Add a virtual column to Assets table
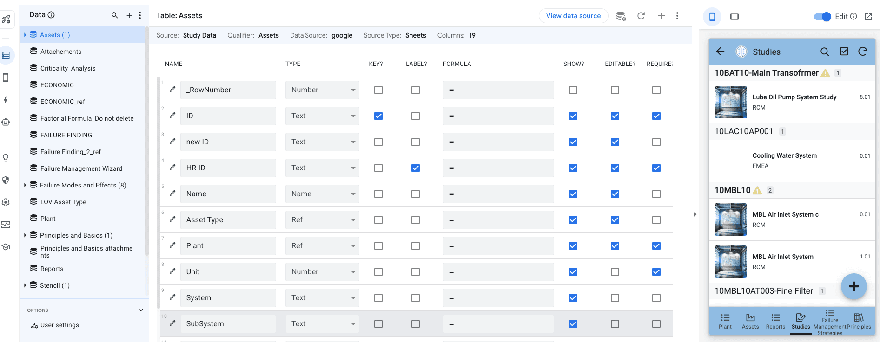 [662, 16]
